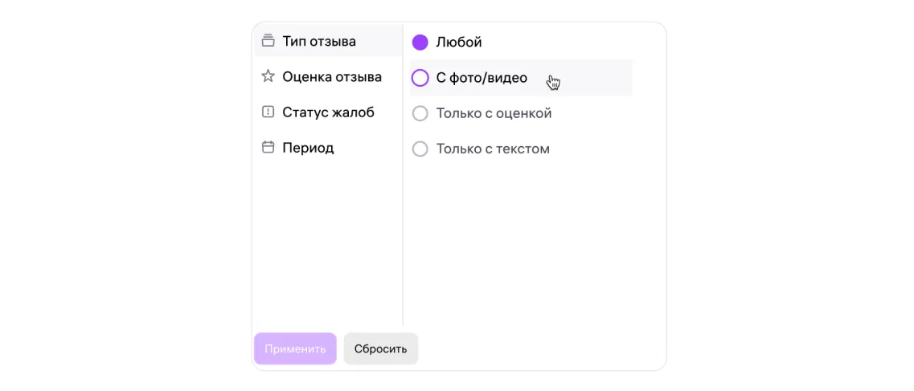Screen dimensions: 914x391
Task: Switch to the Оценка отзыва filter section
Action: tap(331, 77)
